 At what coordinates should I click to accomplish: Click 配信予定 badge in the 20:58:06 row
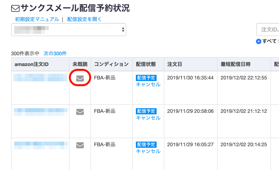pos(146,111)
